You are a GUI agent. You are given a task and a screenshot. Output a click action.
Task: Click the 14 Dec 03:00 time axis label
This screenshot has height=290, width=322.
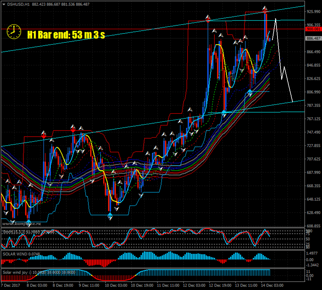(x=271, y=285)
